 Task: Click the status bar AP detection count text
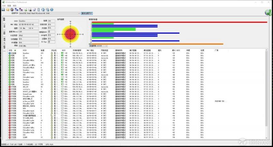(22, 144)
